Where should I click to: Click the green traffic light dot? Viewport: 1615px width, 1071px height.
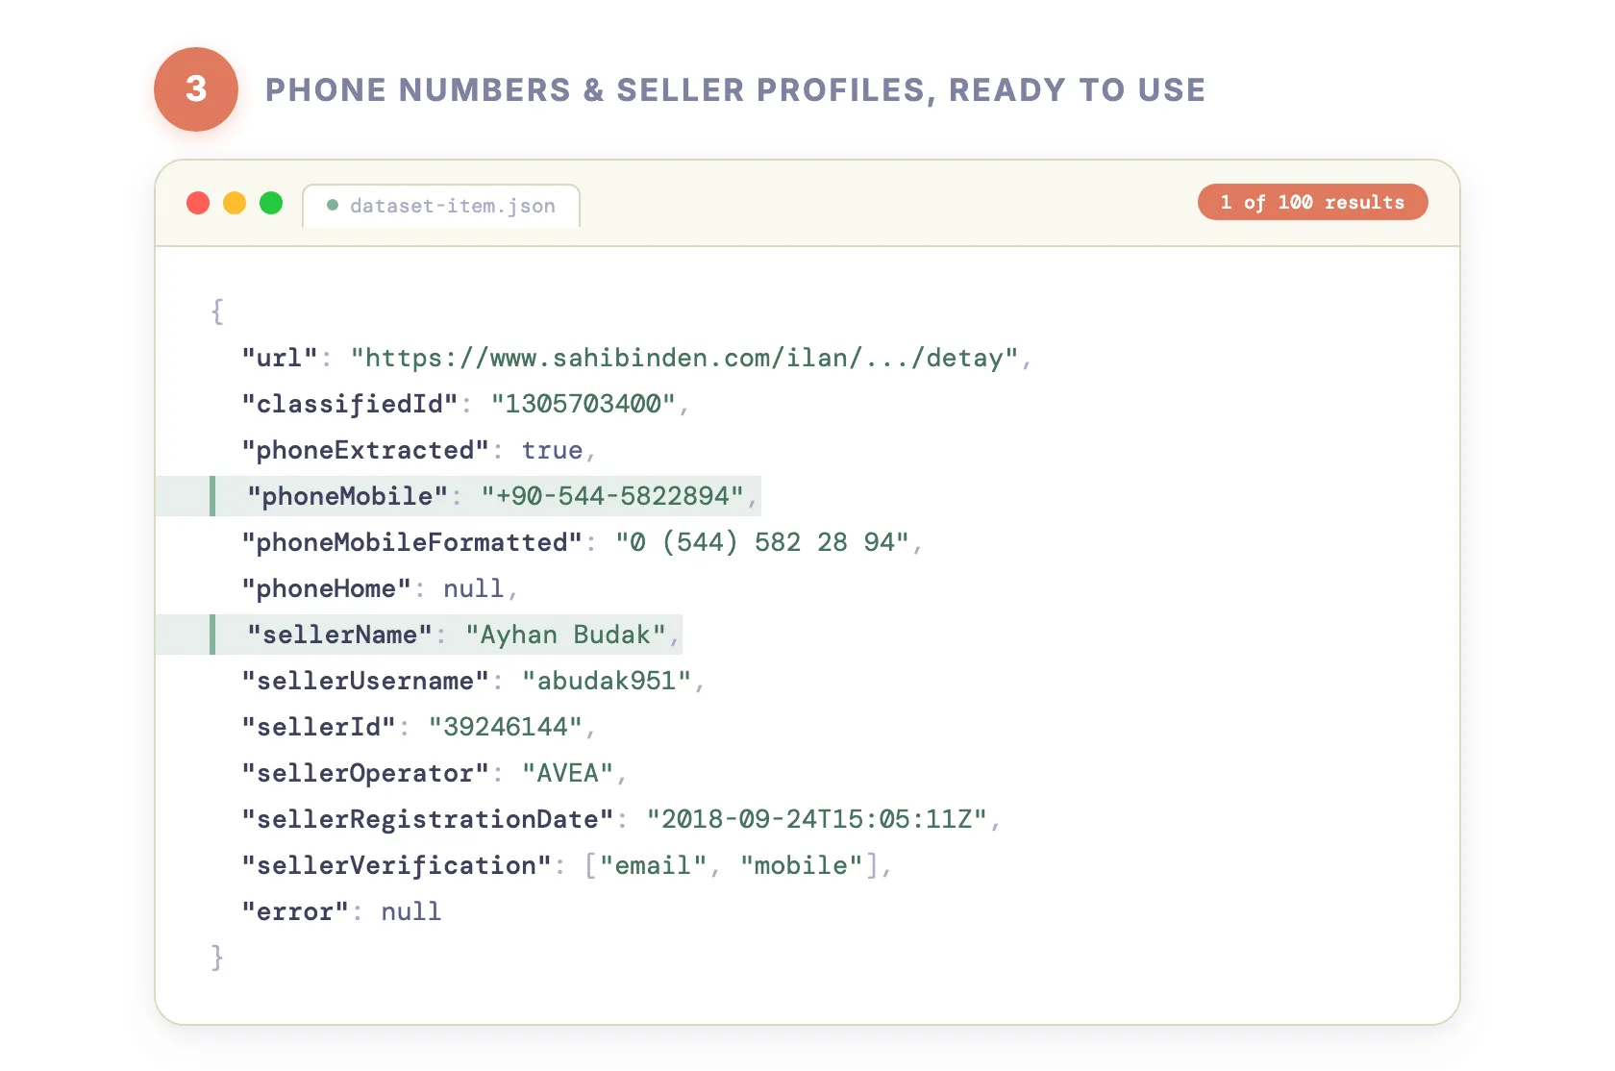coord(271,203)
